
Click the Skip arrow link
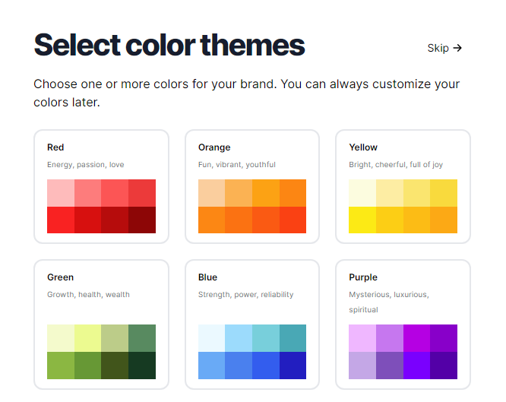444,48
